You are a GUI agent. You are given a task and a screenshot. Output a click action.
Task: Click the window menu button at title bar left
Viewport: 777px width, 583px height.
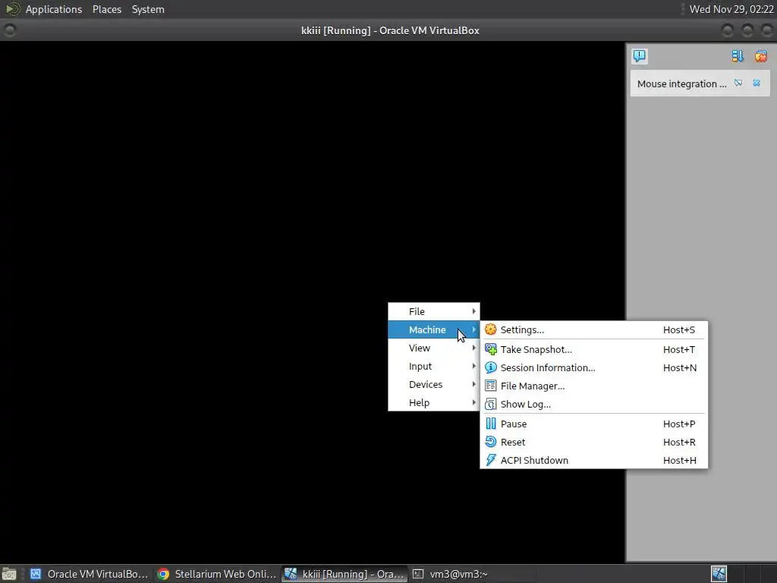(9, 30)
